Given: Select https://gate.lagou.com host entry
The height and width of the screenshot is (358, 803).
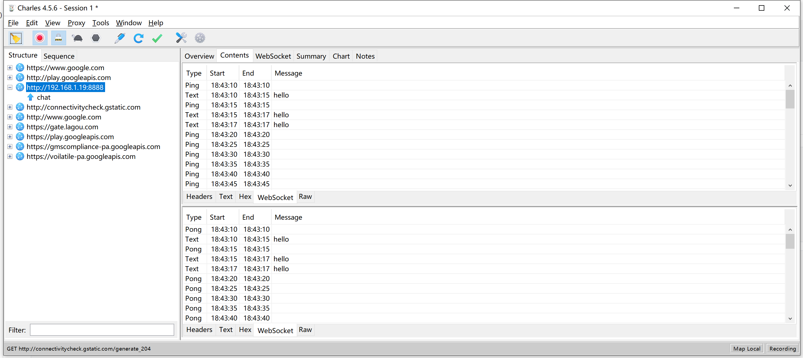Looking at the screenshot, I should coord(62,127).
